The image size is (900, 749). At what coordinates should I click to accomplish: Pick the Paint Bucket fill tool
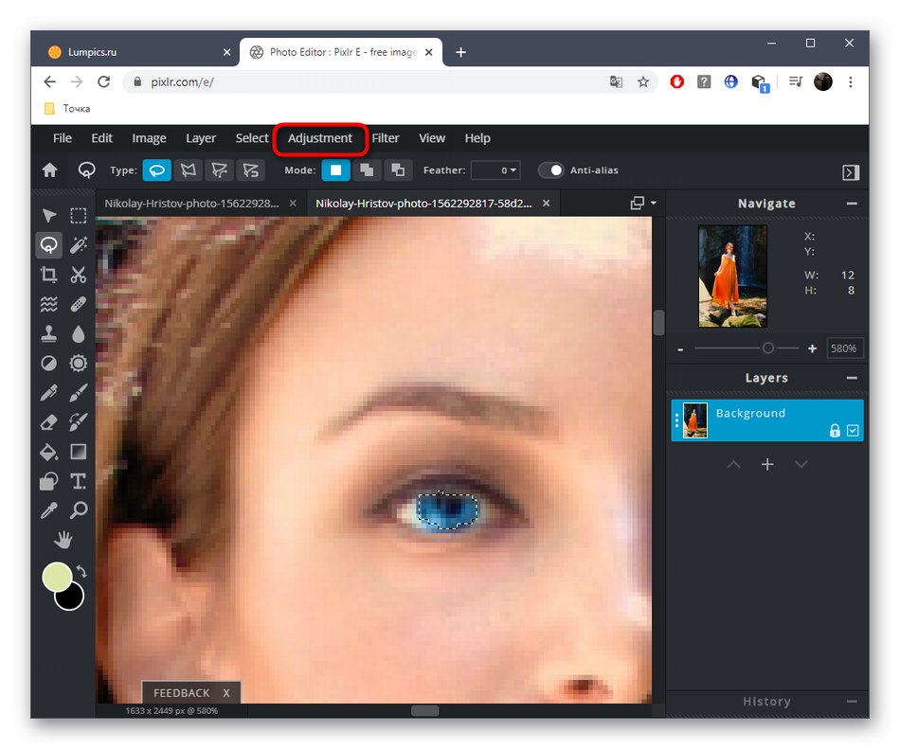pos(48,452)
